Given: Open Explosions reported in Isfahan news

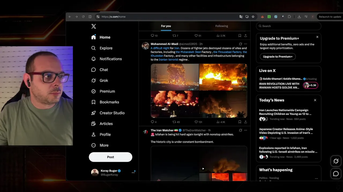Looking at the screenshot, I should [289, 153].
